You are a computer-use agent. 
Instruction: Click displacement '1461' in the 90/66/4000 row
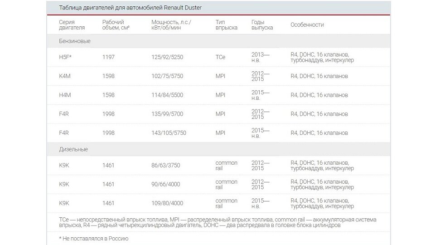click(108, 184)
